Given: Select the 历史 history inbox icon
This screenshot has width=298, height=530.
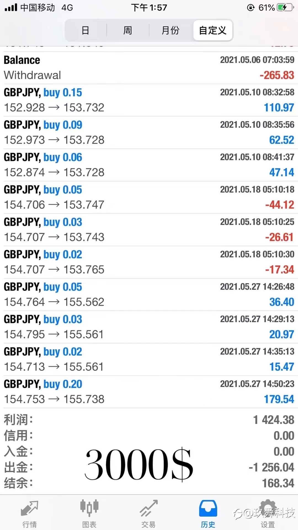Looking at the screenshot, I should (208, 508).
